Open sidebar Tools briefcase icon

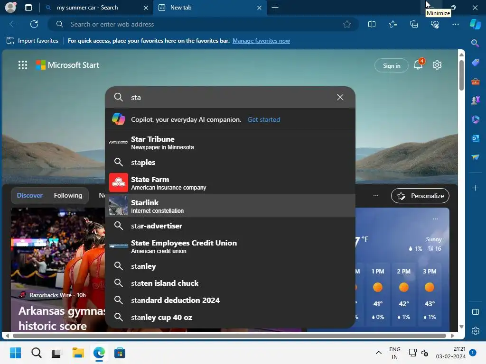(x=475, y=82)
